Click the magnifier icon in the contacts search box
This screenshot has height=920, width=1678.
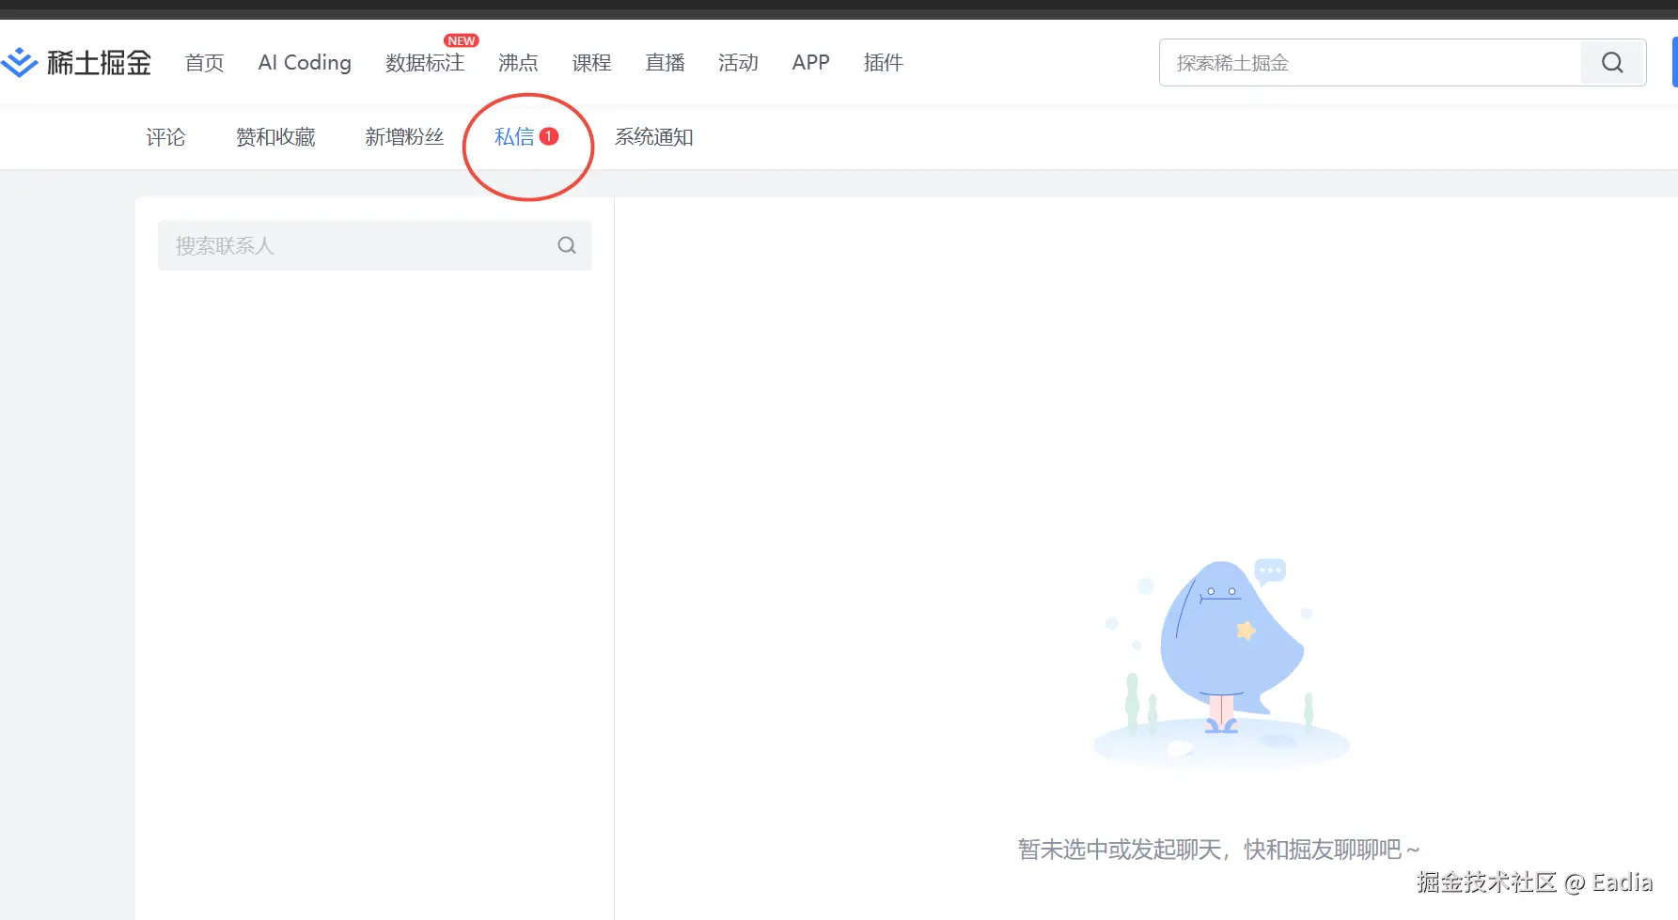point(567,245)
